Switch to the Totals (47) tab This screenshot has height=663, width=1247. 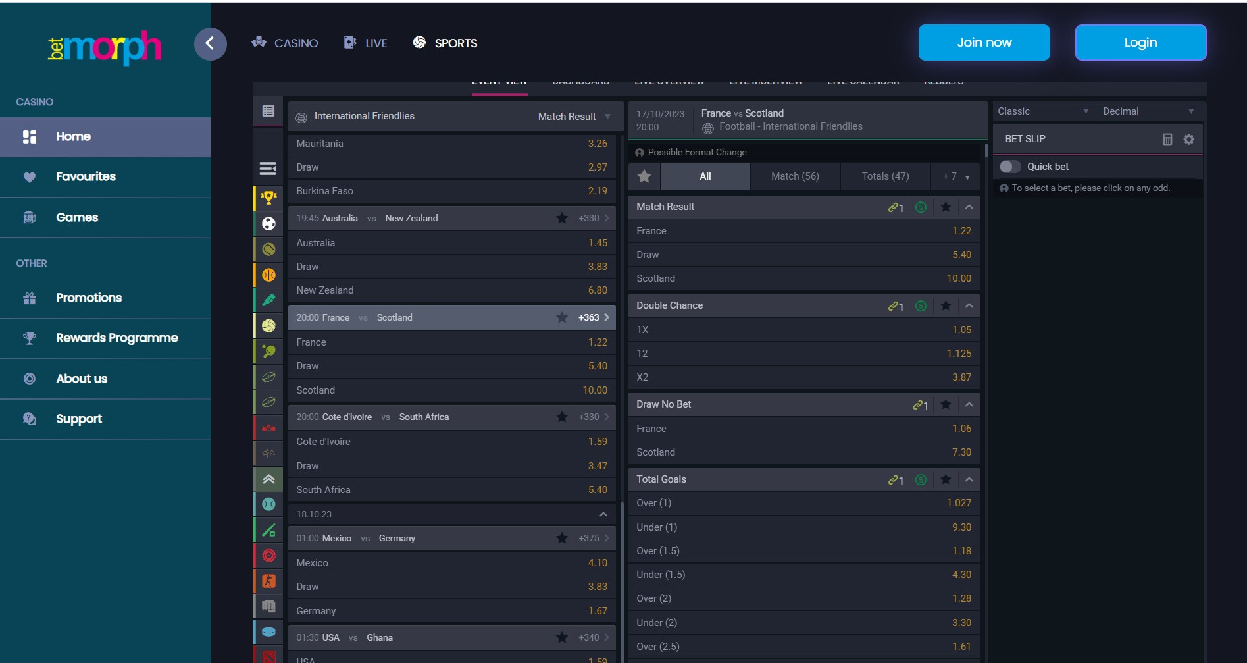(885, 176)
